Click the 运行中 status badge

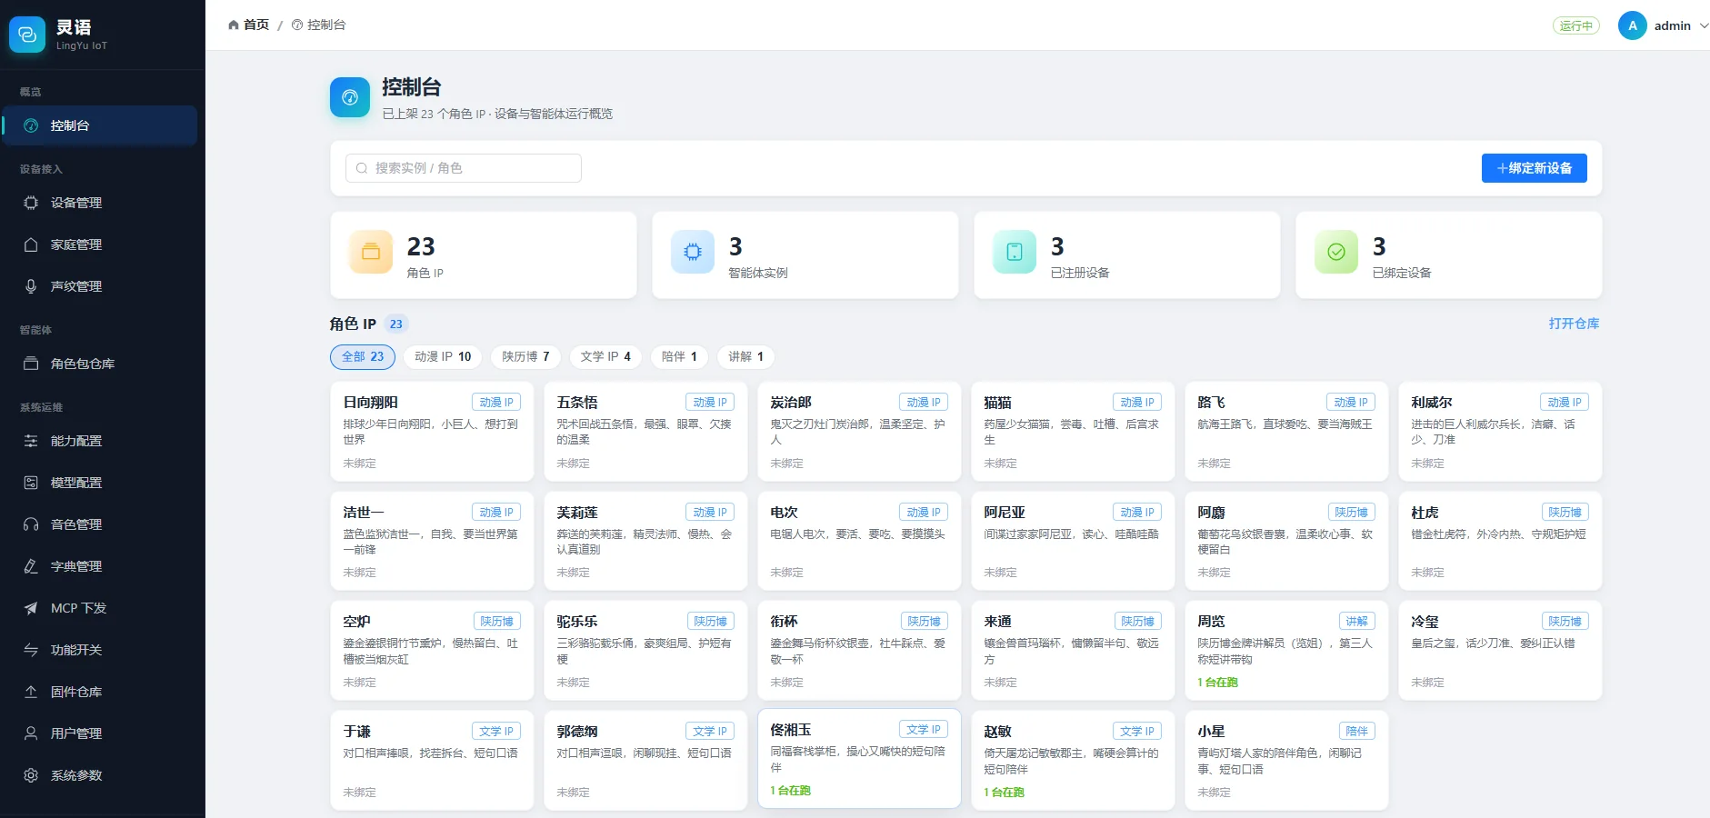(1575, 25)
